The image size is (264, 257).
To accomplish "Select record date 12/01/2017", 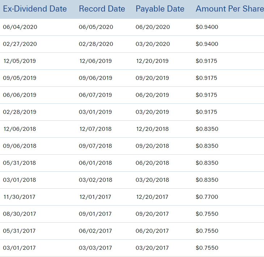I will pos(95,197).
